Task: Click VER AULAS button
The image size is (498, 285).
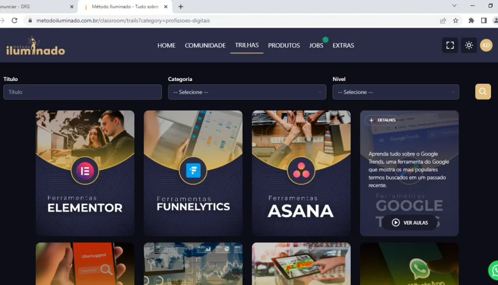Action: (x=409, y=222)
